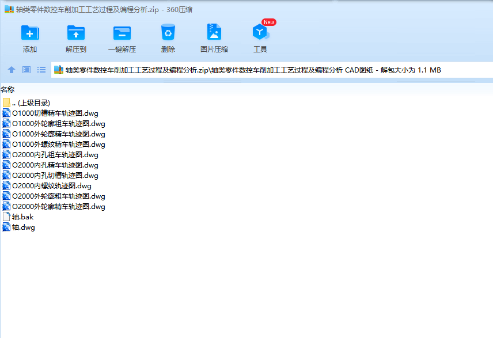Select file O2000内孔切槽轨迹图.dwg
Viewport: 493px width, 338px height.
point(55,176)
